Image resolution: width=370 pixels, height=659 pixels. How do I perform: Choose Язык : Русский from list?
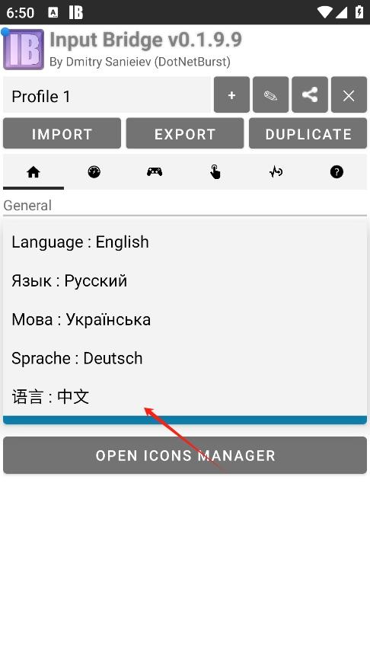(x=185, y=281)
